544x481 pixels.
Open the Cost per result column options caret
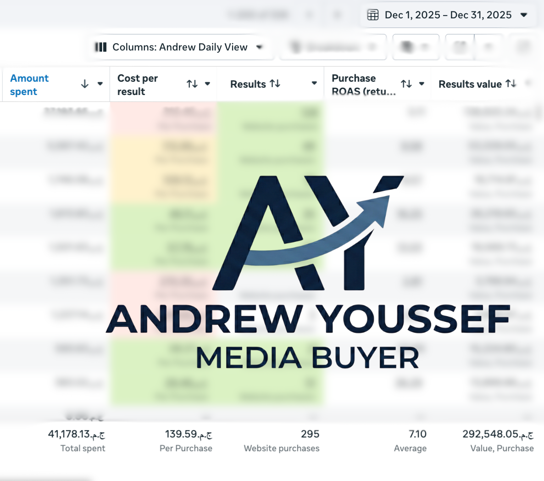(207, 84)
